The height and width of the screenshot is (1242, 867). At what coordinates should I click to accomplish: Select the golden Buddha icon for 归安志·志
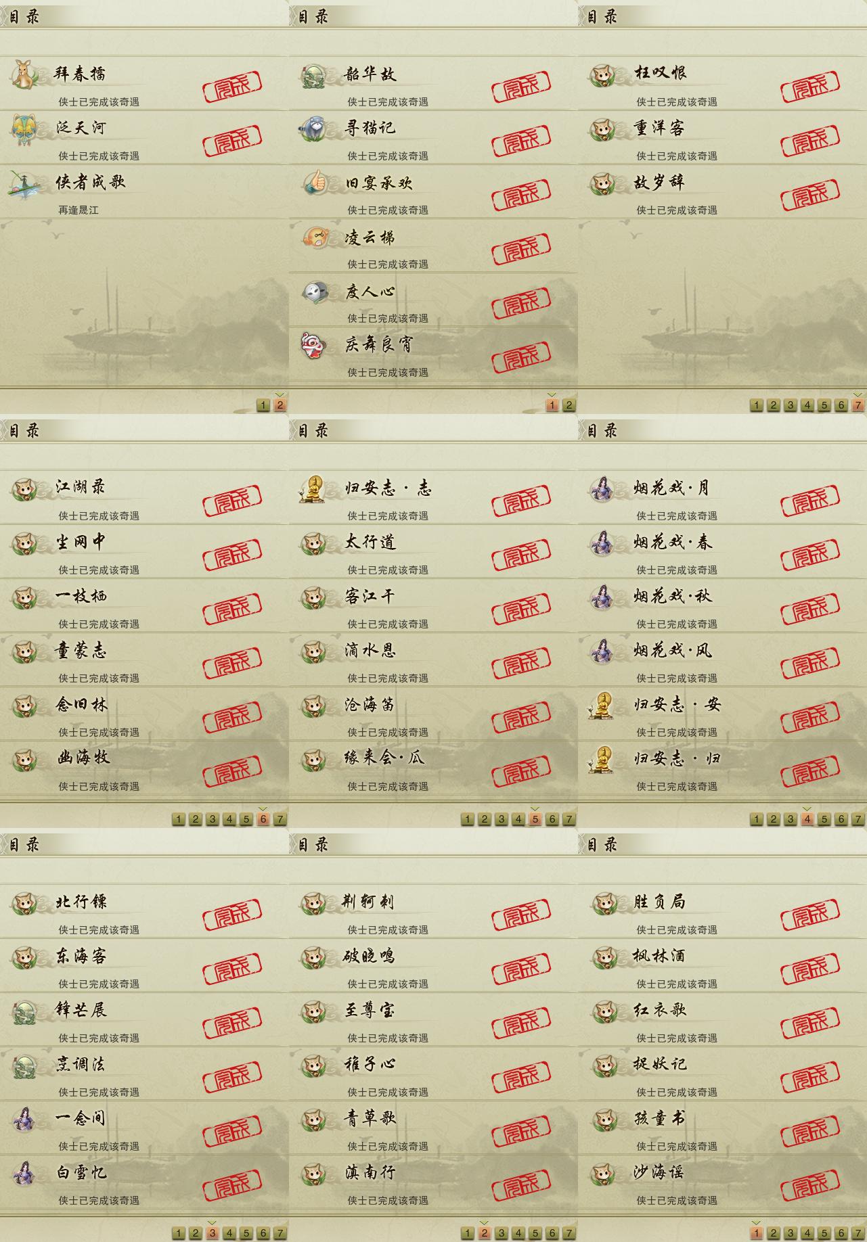tap(312, 488)
